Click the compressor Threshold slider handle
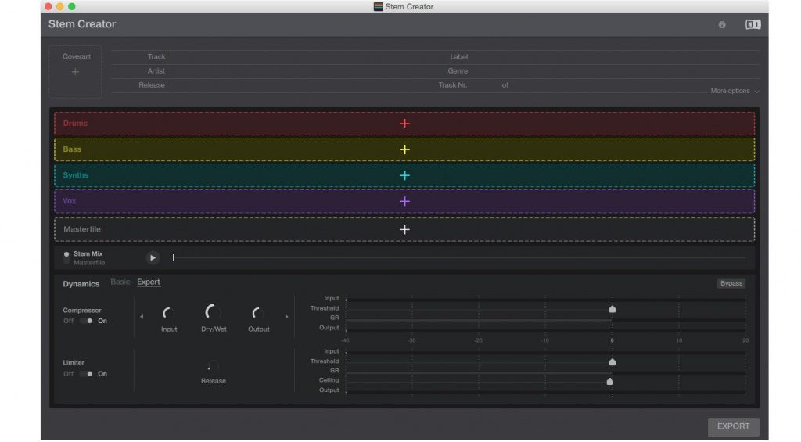The image size is (801, 442). [612, 309]
